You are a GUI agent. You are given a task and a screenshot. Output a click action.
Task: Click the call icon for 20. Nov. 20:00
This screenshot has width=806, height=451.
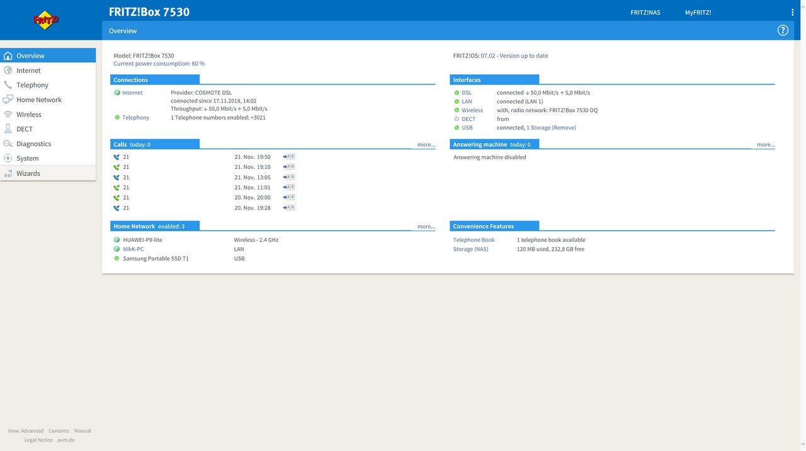(x=116, y=197)
